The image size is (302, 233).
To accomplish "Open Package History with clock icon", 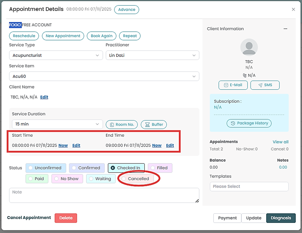I will (x=249, y=123).
